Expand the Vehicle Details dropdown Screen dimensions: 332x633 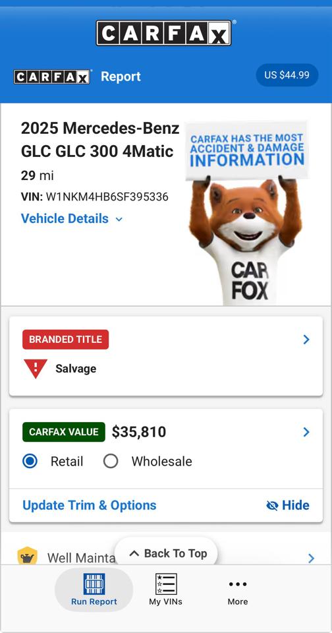click(x=72, y=219)
